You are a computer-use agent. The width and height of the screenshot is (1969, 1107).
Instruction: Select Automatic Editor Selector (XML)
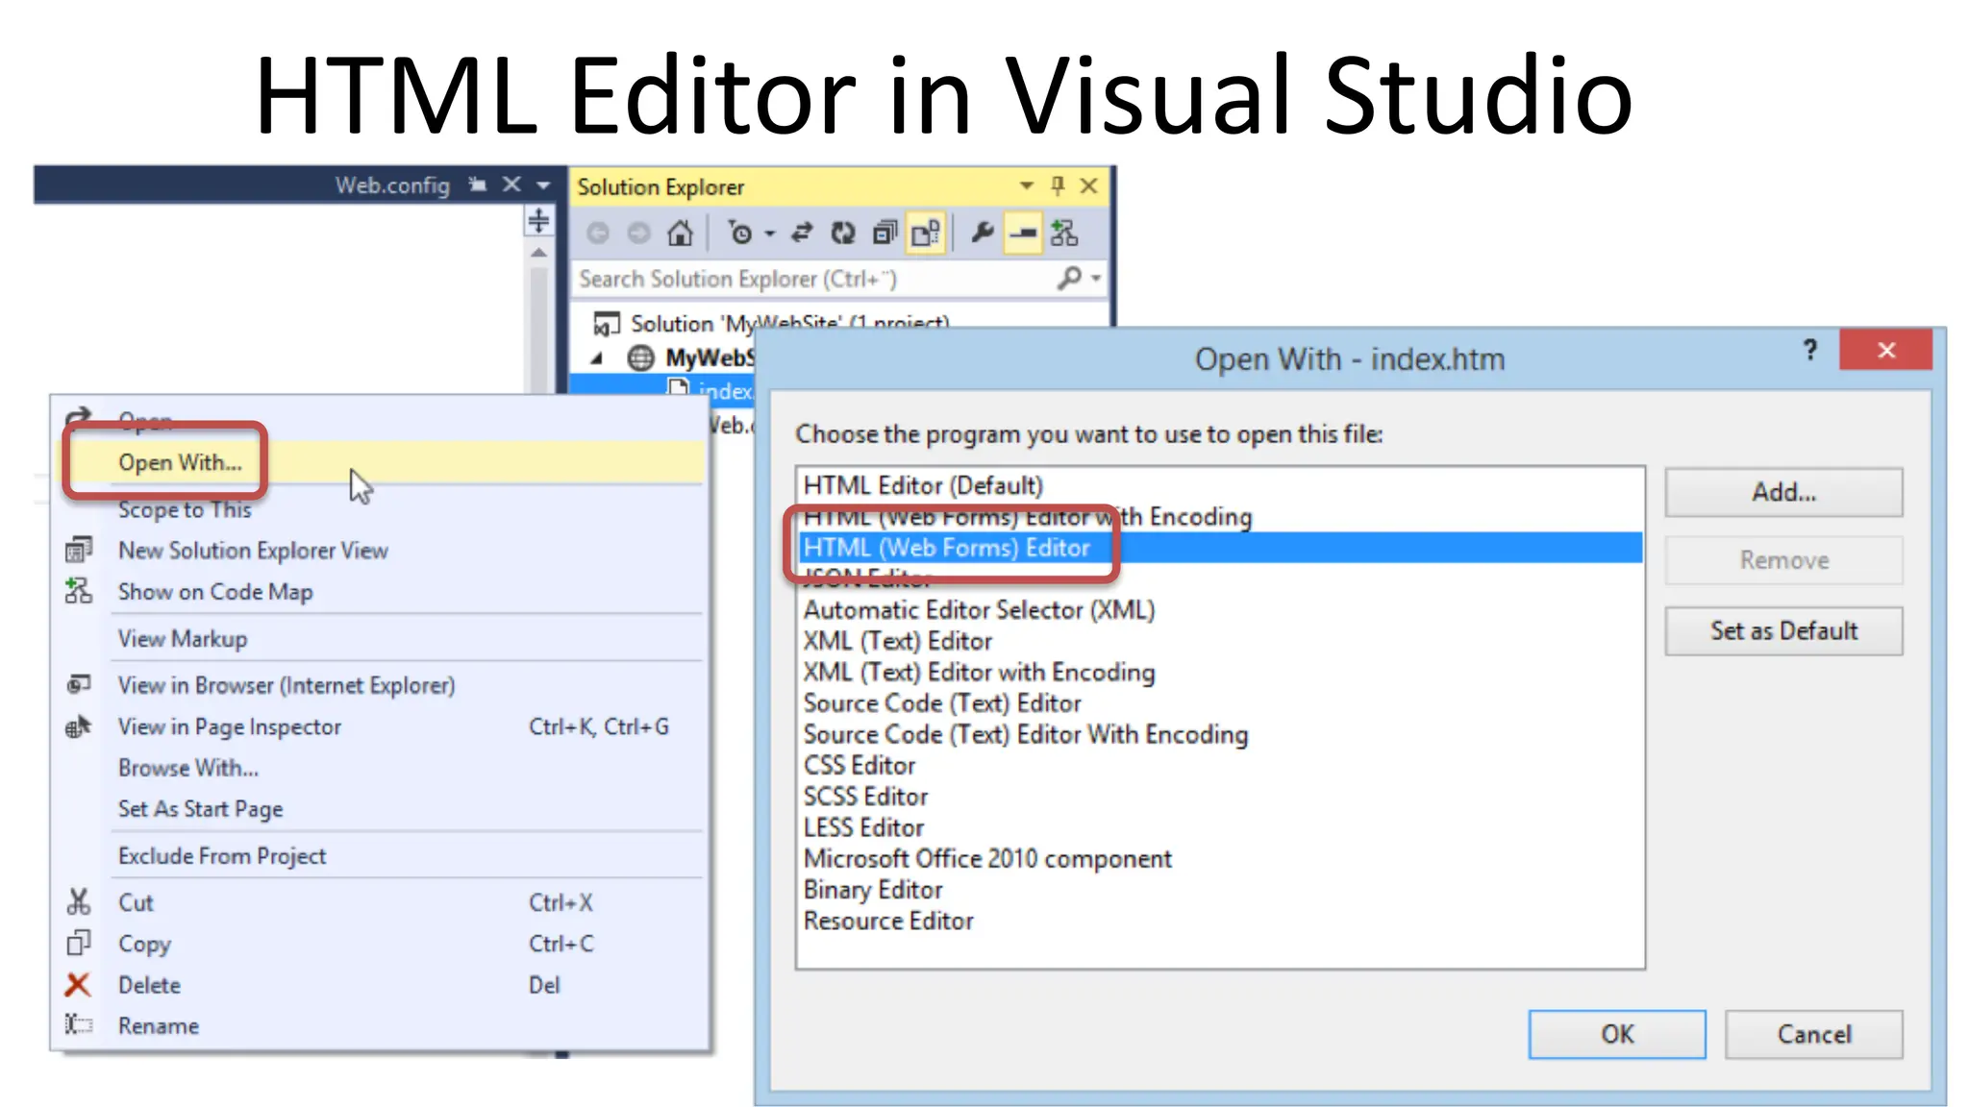click(1220, 610)
